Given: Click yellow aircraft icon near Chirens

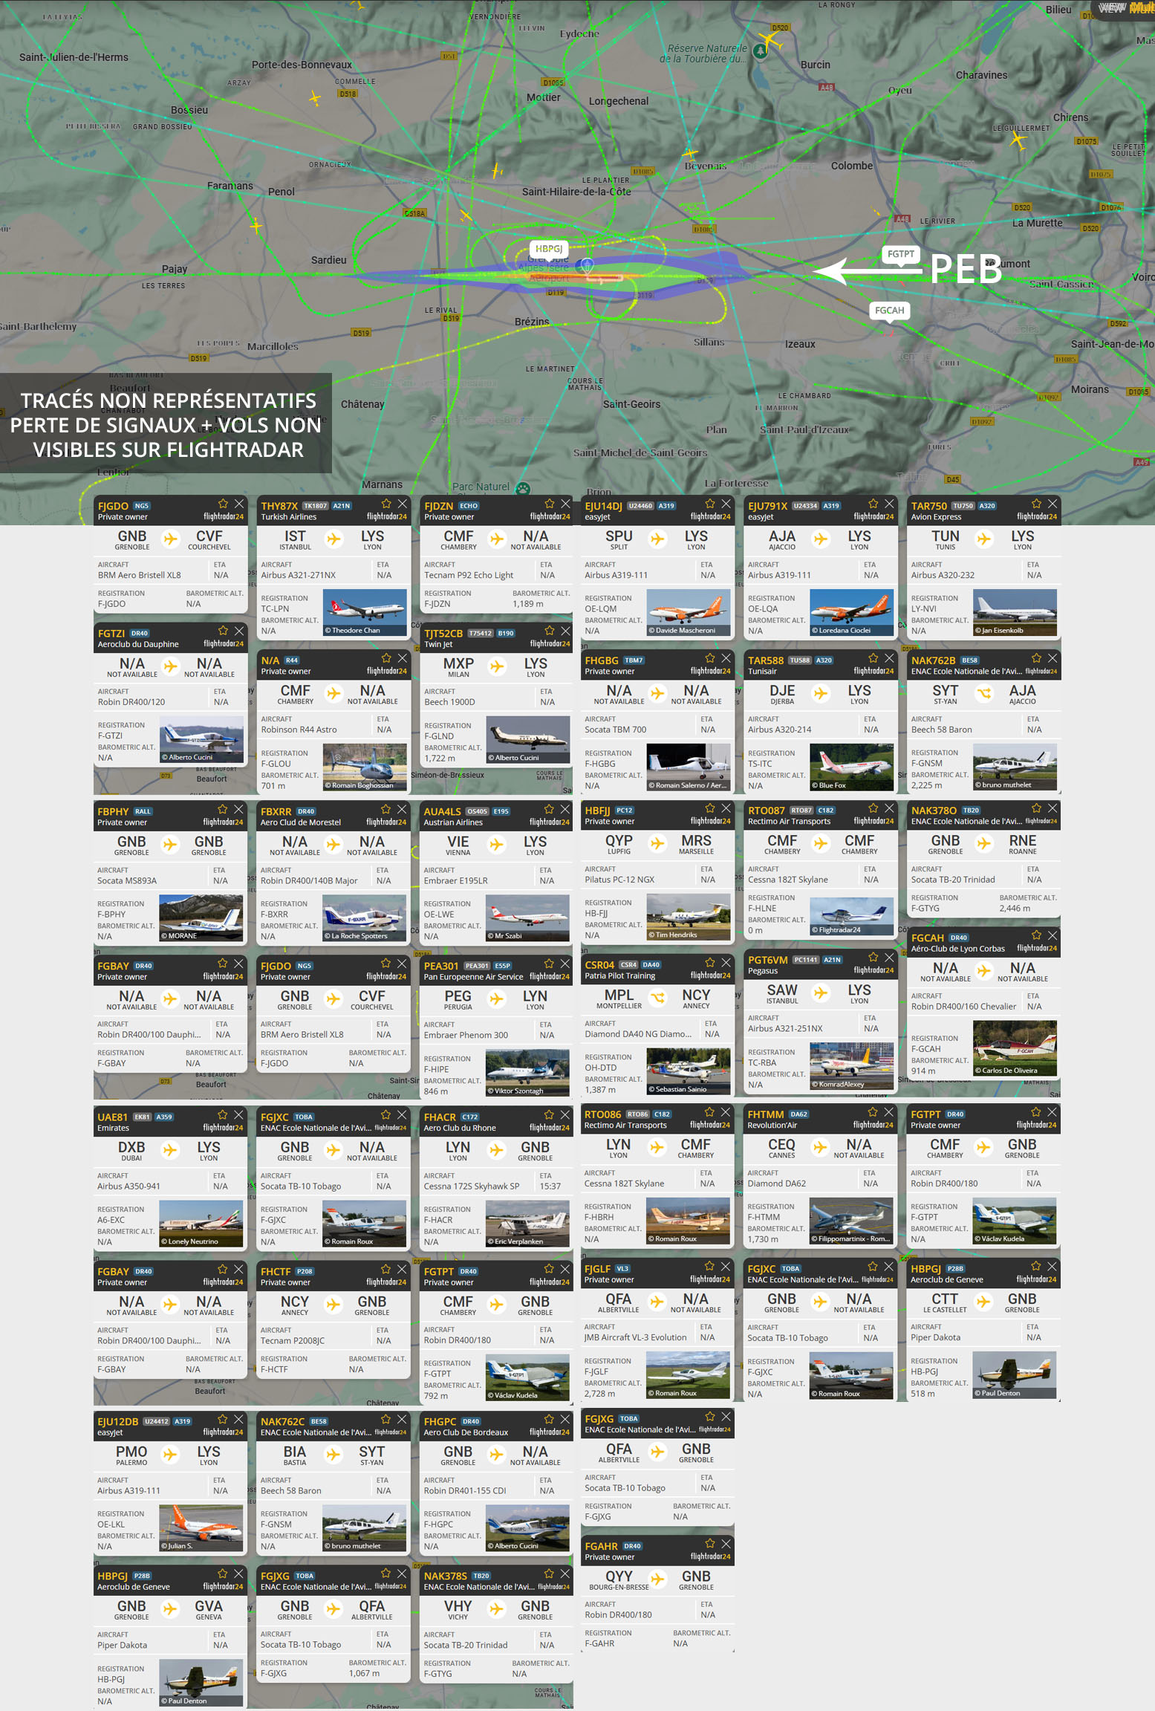Looking at the screenshot, I should 1018,138.
